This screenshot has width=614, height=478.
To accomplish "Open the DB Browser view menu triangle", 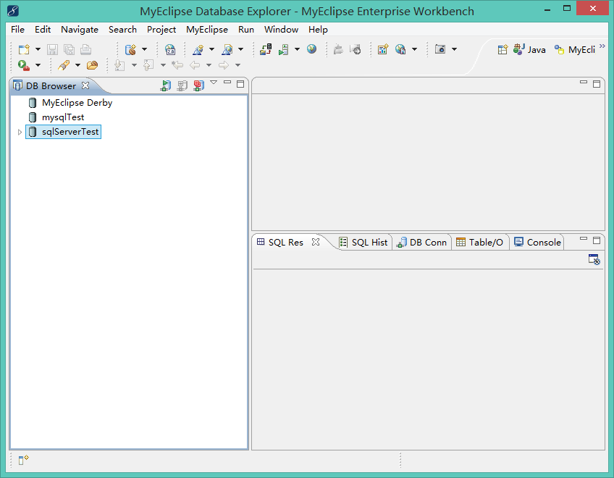I will point(214,83).
